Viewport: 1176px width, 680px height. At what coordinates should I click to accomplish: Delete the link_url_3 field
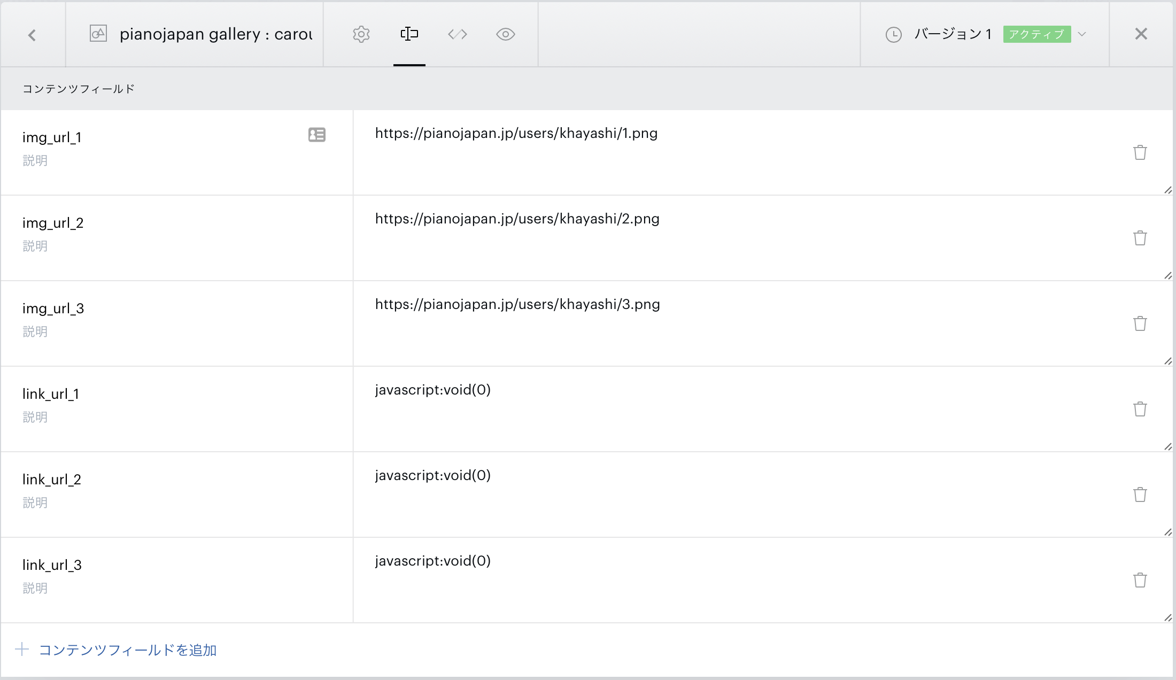pyautogui.click(x=1140, y=580)
